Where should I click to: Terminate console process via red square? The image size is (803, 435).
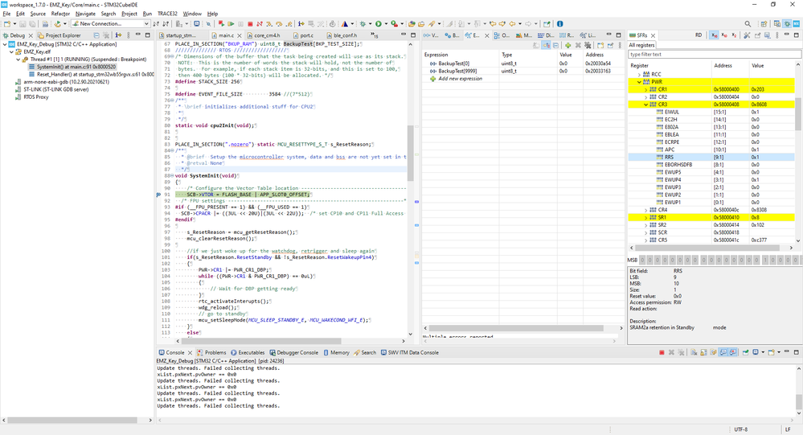coord(662,352)
